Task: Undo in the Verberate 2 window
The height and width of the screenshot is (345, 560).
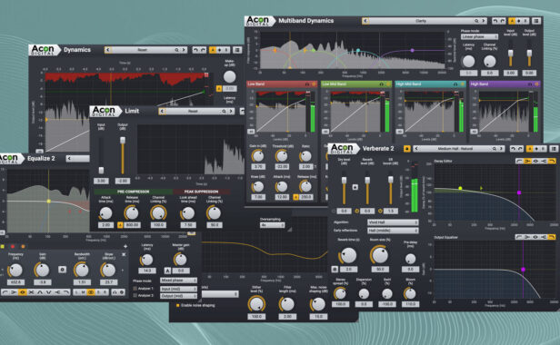Action: 513,149
